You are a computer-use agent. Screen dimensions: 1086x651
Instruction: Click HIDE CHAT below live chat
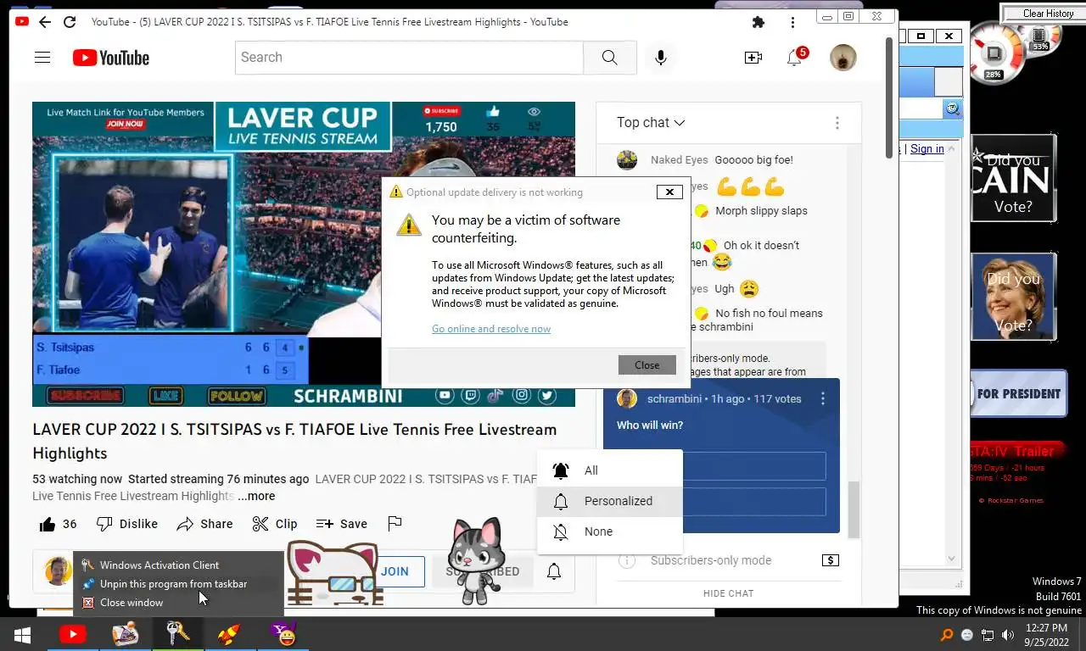[728, 593]
